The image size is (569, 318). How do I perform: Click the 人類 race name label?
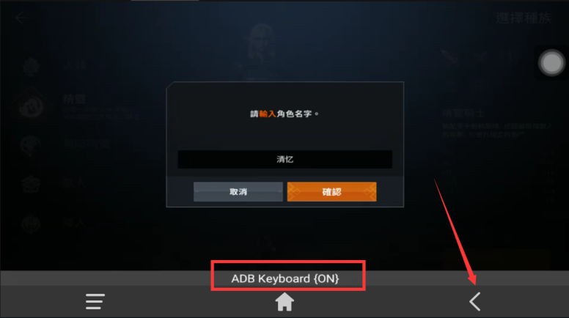(x=74, y=65)
